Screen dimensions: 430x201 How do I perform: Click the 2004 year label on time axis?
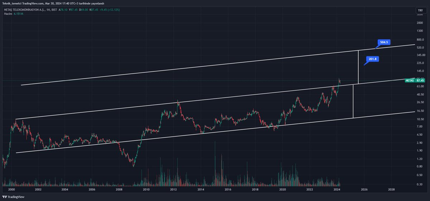[65, 190]
